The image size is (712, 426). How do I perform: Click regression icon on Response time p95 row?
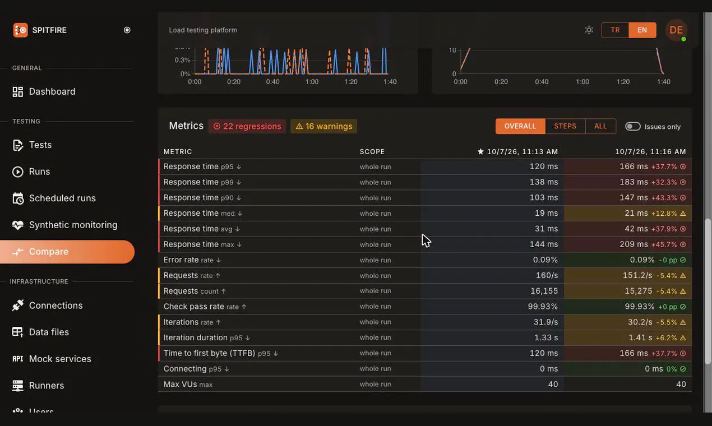683,167
